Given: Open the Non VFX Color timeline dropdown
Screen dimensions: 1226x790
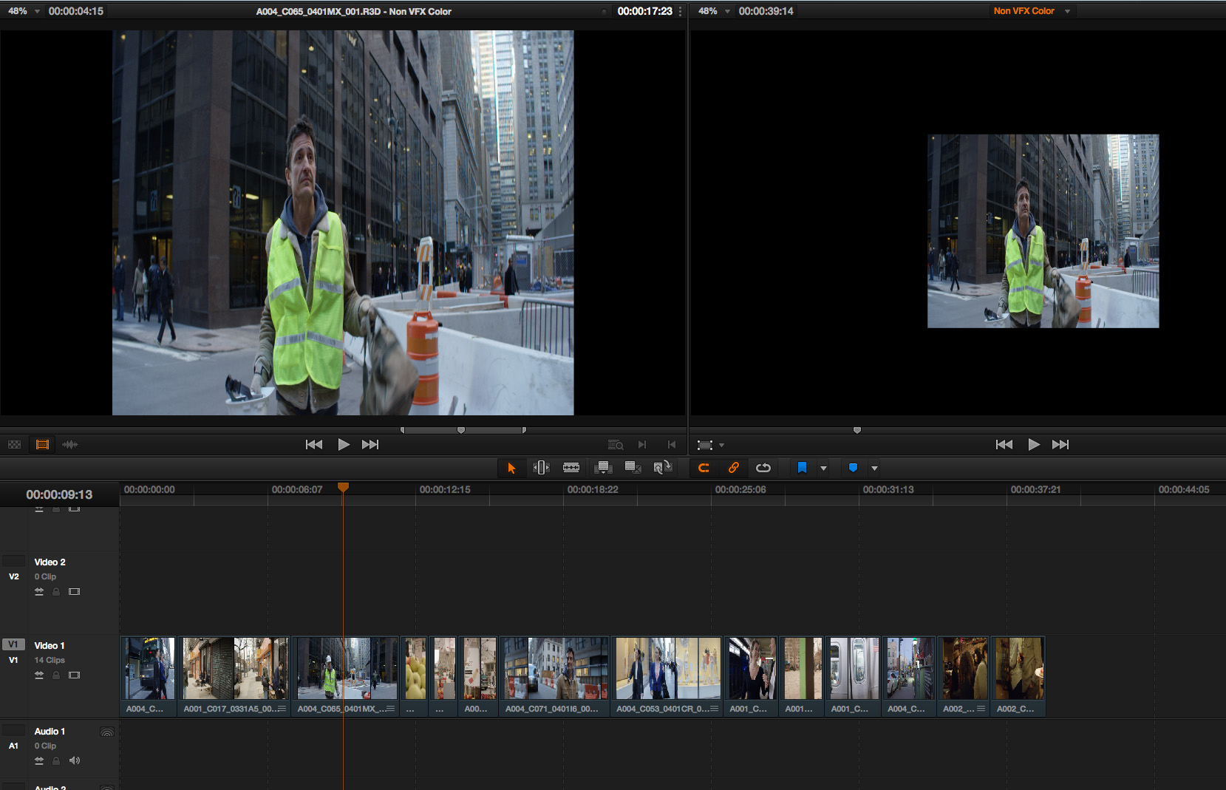Looking at the screenshot, I should click(1067, 12).
